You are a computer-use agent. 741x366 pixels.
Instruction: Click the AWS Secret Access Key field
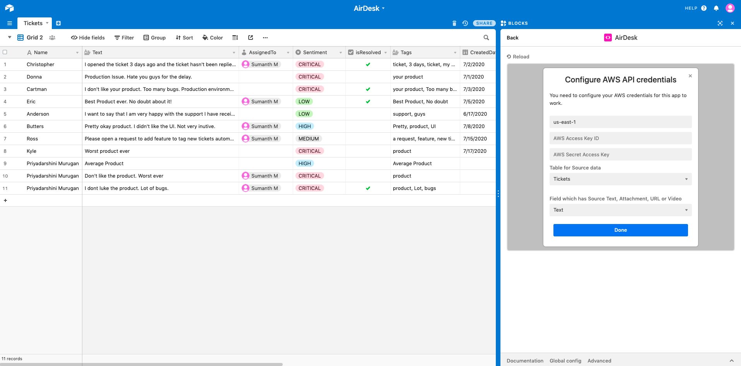620,154
